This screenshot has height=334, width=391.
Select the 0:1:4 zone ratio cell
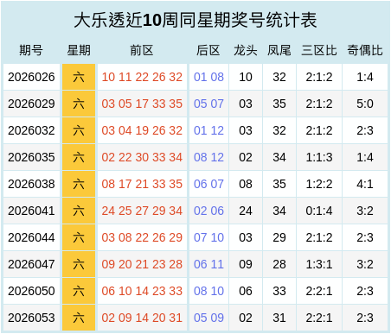click(319, 211)
